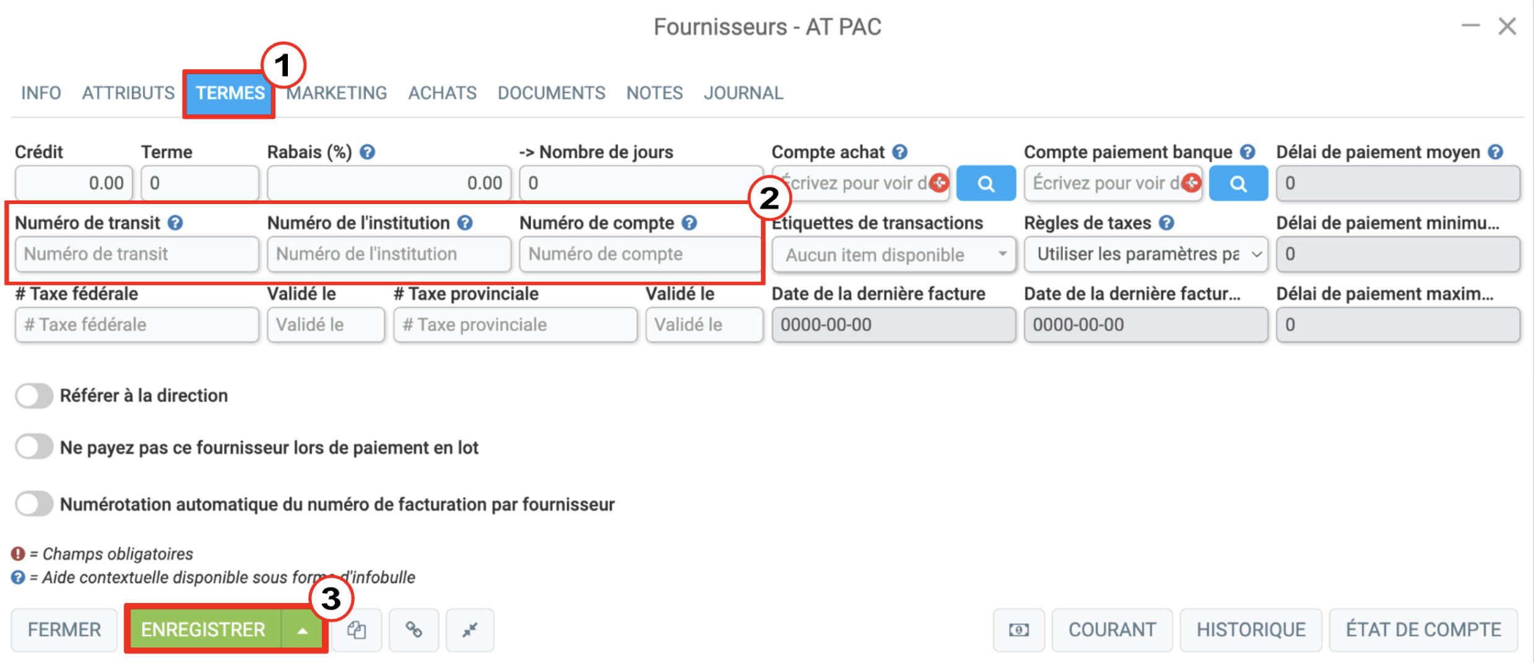This screenshot has width=1534, height=663.
Task: Open help tooltip for Numéro de transit
Action: pyautogui.click(x=175, y=223)
